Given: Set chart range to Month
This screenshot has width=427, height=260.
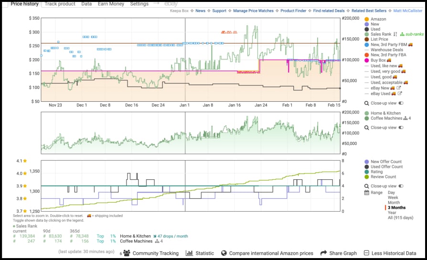Looking at the screenshot, I should click(394, 203).
